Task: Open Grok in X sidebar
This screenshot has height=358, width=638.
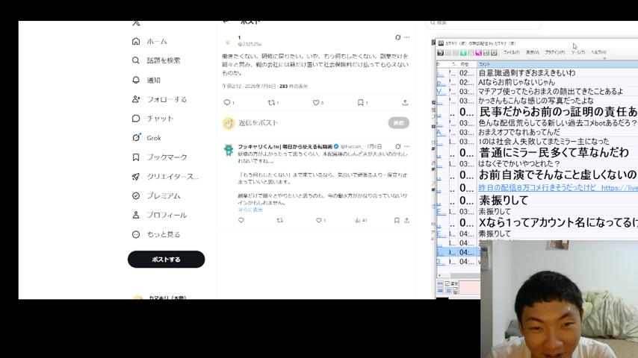Action: (147, 138)
